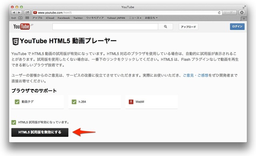
Task: Click the green check next to h.264
Action: [x=74, y=102]
